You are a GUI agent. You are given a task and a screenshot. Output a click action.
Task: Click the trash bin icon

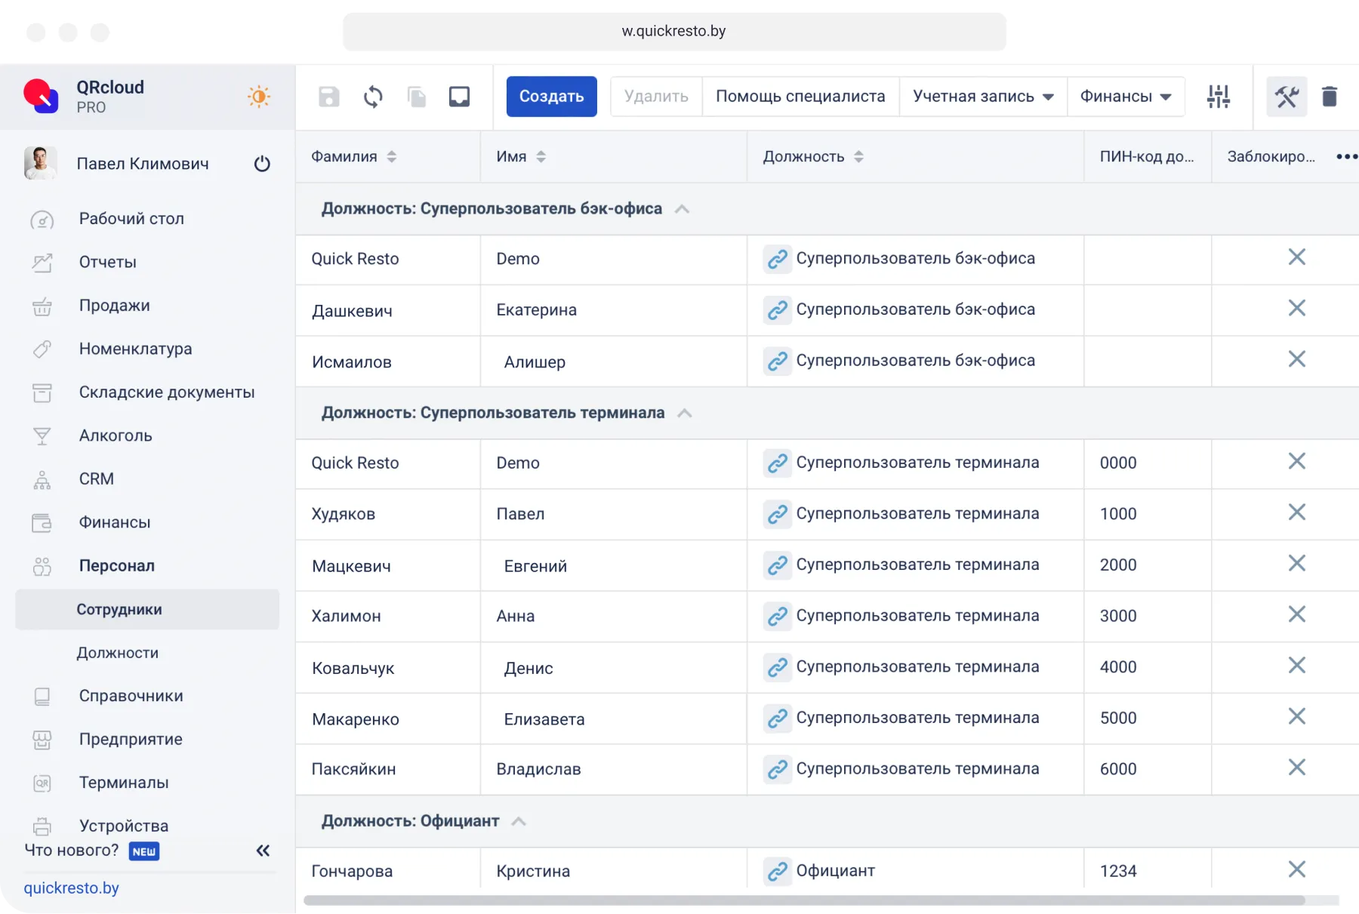point(1329,97)
